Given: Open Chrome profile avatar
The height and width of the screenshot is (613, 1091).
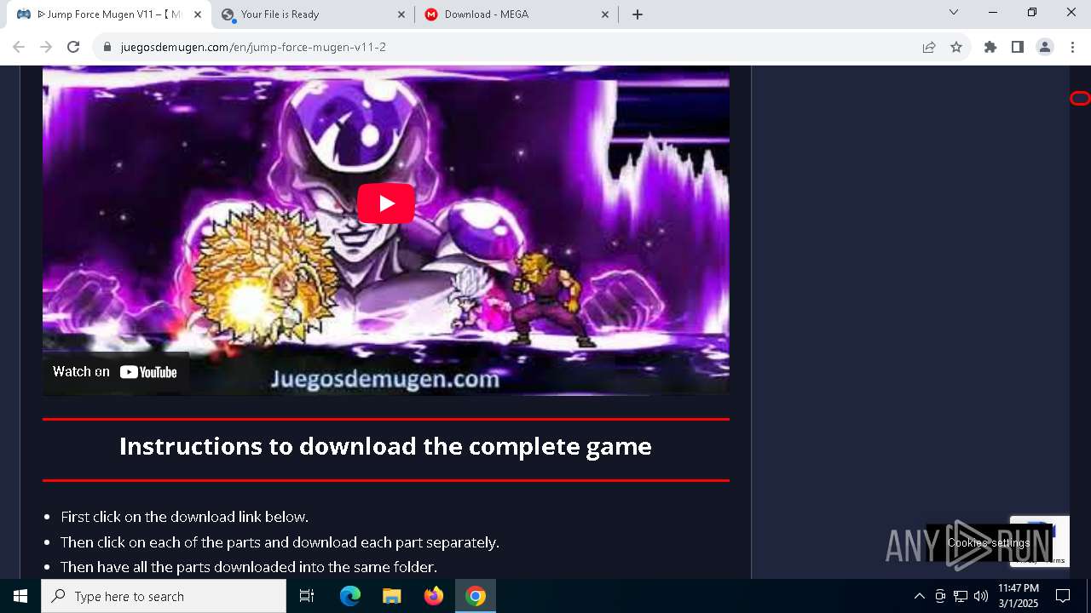Looking at the screenshot, I should tap(1045, 47).
